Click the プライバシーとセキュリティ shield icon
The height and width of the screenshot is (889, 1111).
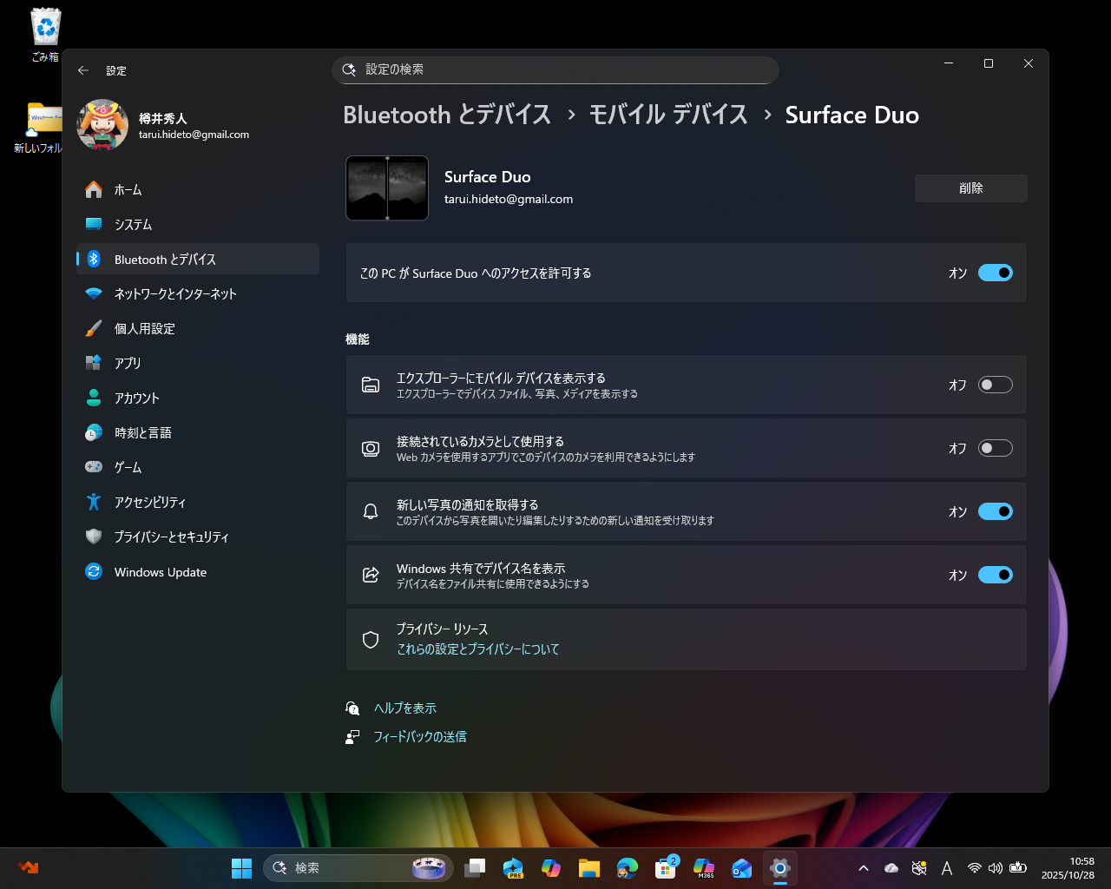click(94, 537)
